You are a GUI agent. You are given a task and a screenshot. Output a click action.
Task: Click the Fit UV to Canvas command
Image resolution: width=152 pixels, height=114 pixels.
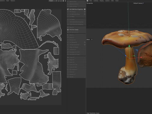(x=76, y=30)
